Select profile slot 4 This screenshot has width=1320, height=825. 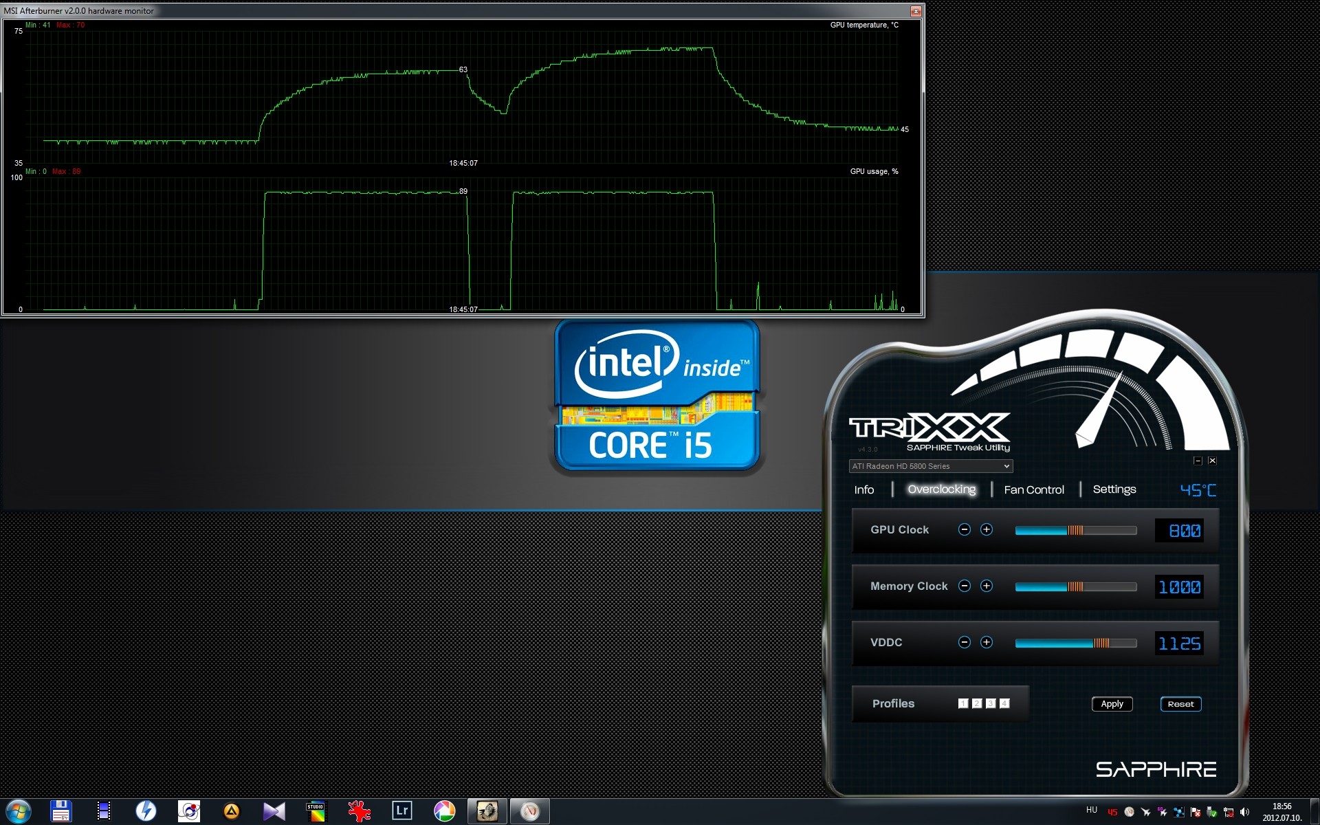tap(1004, 703)
